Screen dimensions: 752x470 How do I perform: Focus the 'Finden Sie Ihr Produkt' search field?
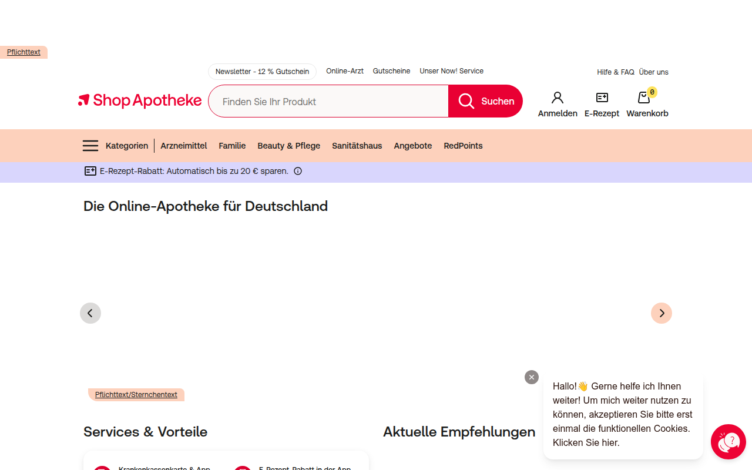[x=328, y=101]
